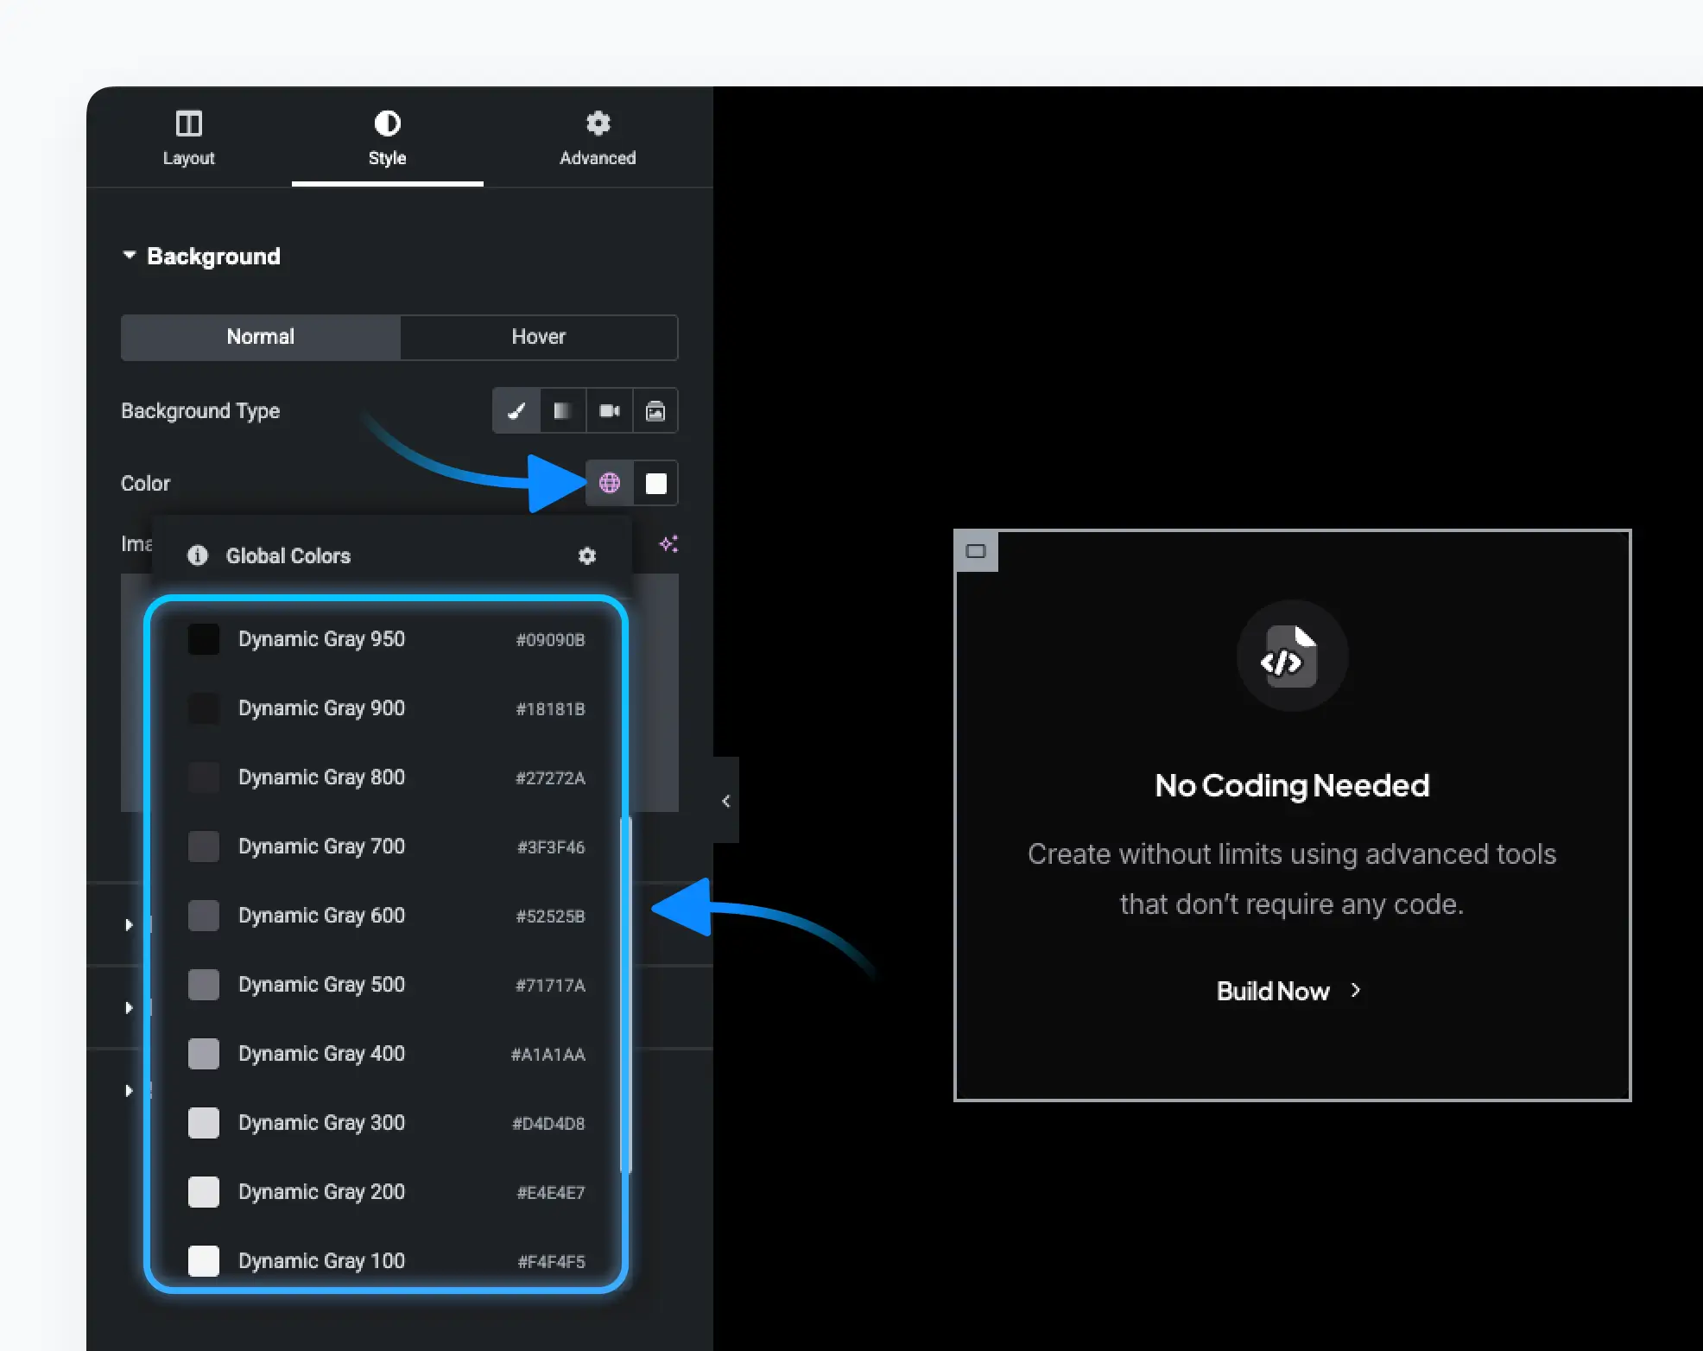Open the Advanced tab

coord(598,138)
